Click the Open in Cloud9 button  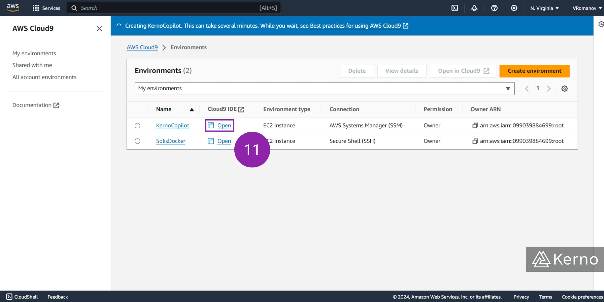[463, 71]
